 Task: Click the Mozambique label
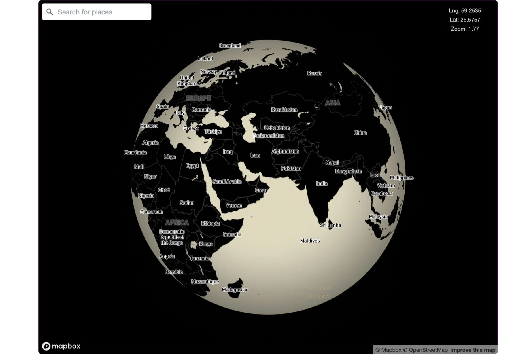tap(205, 281)
